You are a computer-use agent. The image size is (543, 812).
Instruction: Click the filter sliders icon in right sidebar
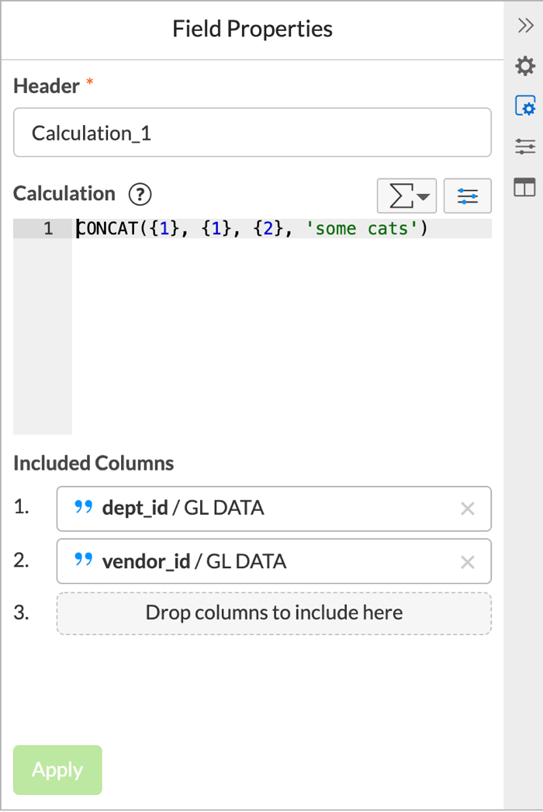pyautogui.click(x=525, y=146)
